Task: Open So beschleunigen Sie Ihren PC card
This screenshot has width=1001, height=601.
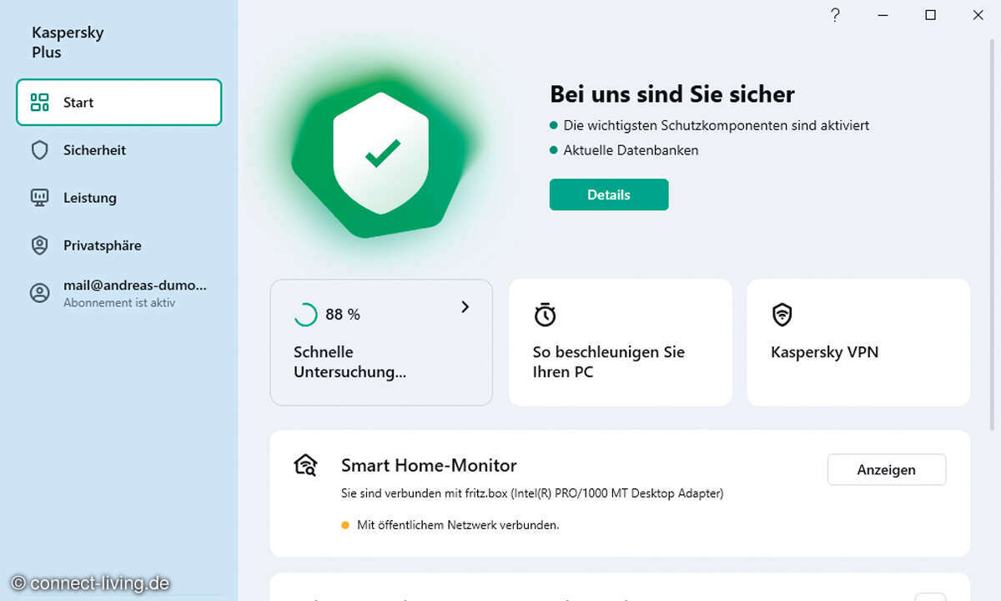Action: pos(621,342)
